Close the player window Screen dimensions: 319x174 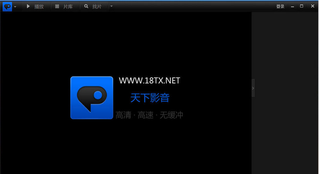point(313,6)
